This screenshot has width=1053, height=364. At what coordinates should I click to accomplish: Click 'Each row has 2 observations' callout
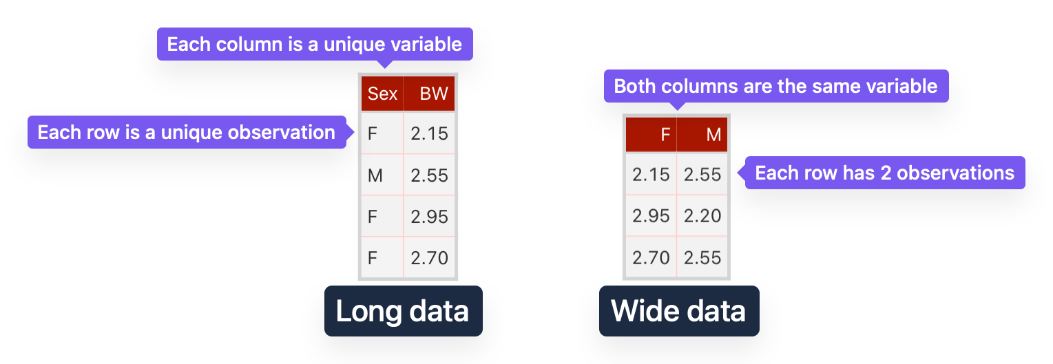(885, 172)
